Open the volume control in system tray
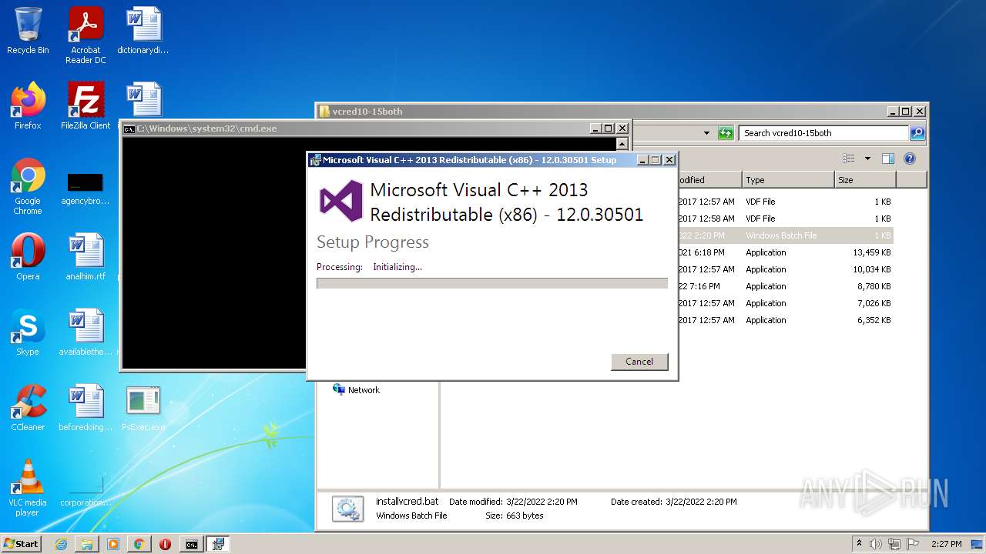The width and height of the screenshot is (986, 554). coord(876,544)
